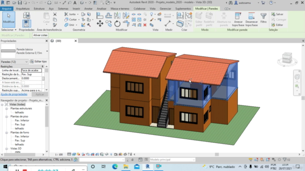This screenshot has width=305, height=171.
Task: Click the Editar tipo button
Action: (39, 62)
